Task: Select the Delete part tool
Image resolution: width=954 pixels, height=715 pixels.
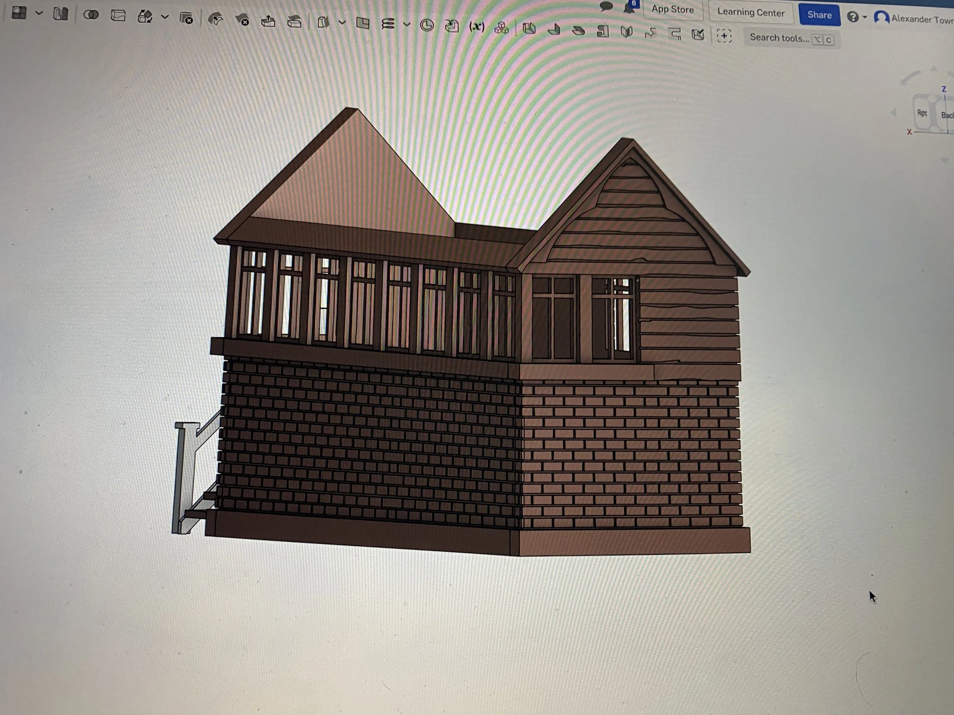Action: pos(186,19)
